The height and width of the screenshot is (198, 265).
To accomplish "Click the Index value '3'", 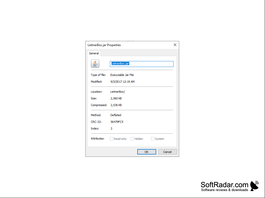I will (x=111, y=129).
